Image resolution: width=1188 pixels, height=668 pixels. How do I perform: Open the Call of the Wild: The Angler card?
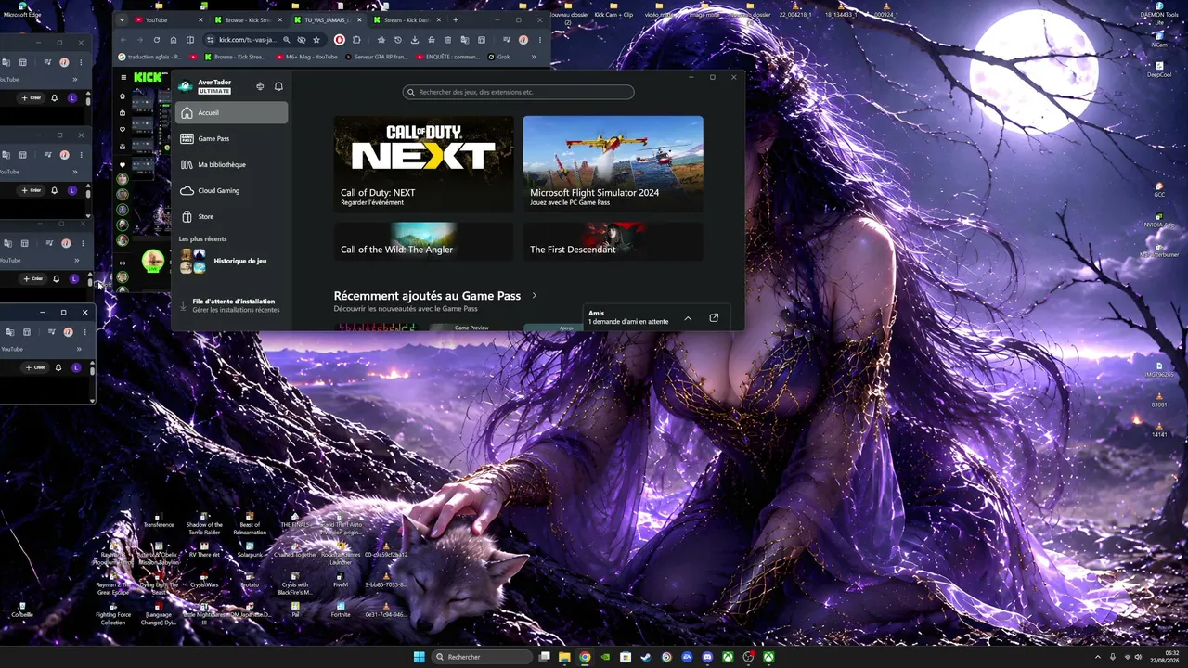[423, 241]
